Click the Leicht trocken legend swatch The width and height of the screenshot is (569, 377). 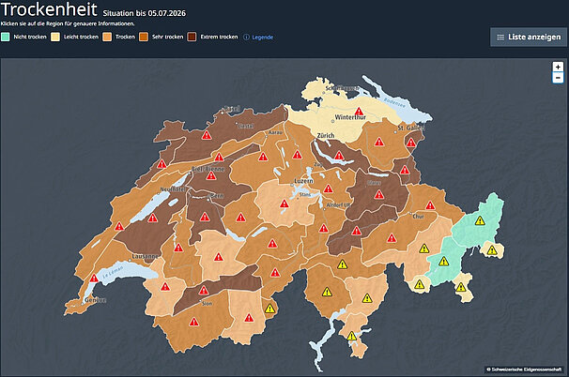click(55, 37)
